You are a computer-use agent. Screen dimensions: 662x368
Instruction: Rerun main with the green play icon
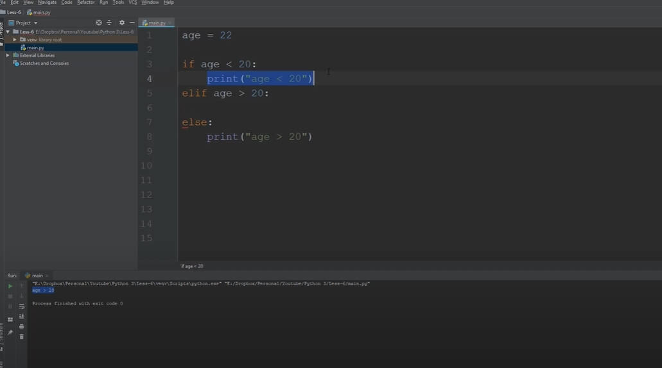(10, 286)
